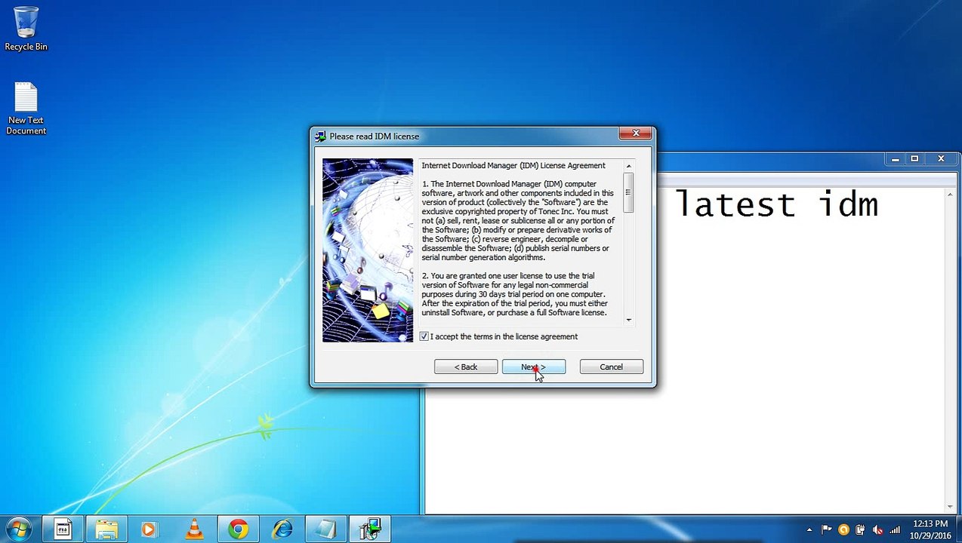Open VLC media player from taskbar
962x543 pixels.
point(195,529)
